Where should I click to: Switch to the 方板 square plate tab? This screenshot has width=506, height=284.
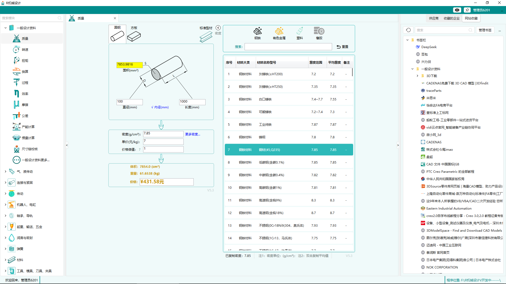click(134, 34)
